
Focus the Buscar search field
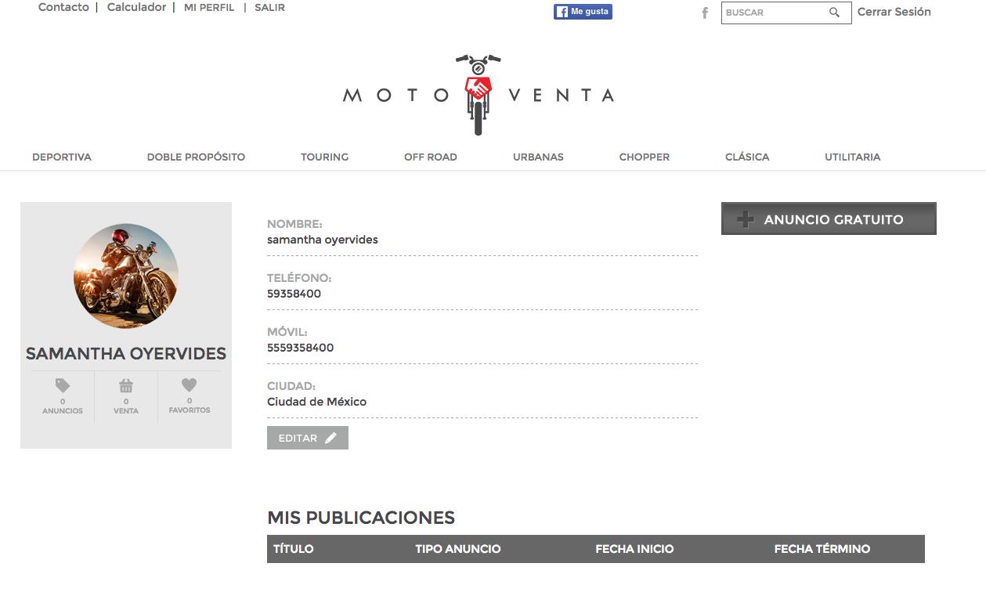point(775,13)
